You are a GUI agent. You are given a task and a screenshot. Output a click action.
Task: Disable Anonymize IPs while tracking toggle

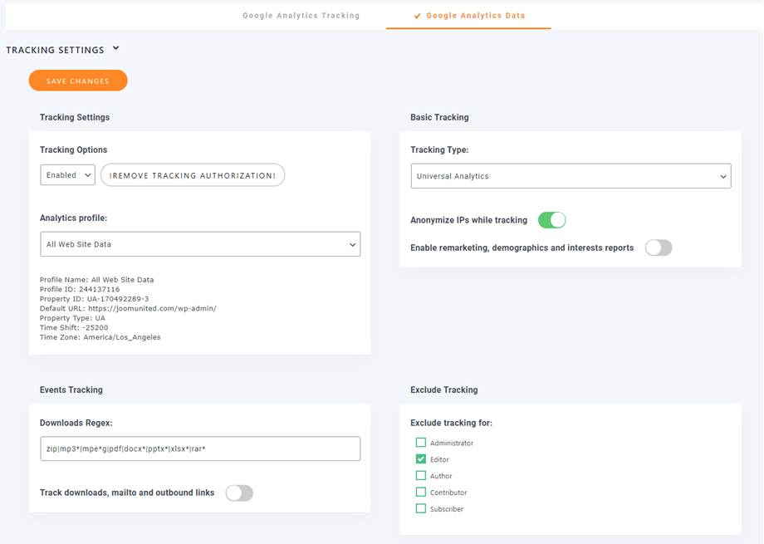(x=552, y=220)
